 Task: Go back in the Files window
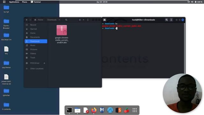click(x=26, y=20)
